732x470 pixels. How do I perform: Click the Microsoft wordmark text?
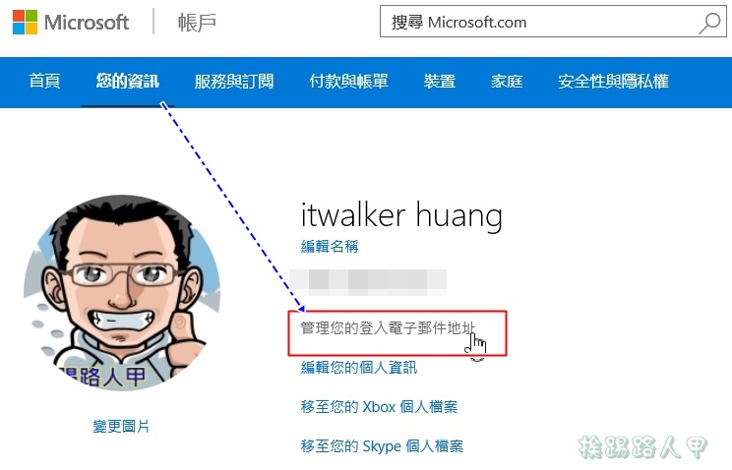click(x=87, y=23)
